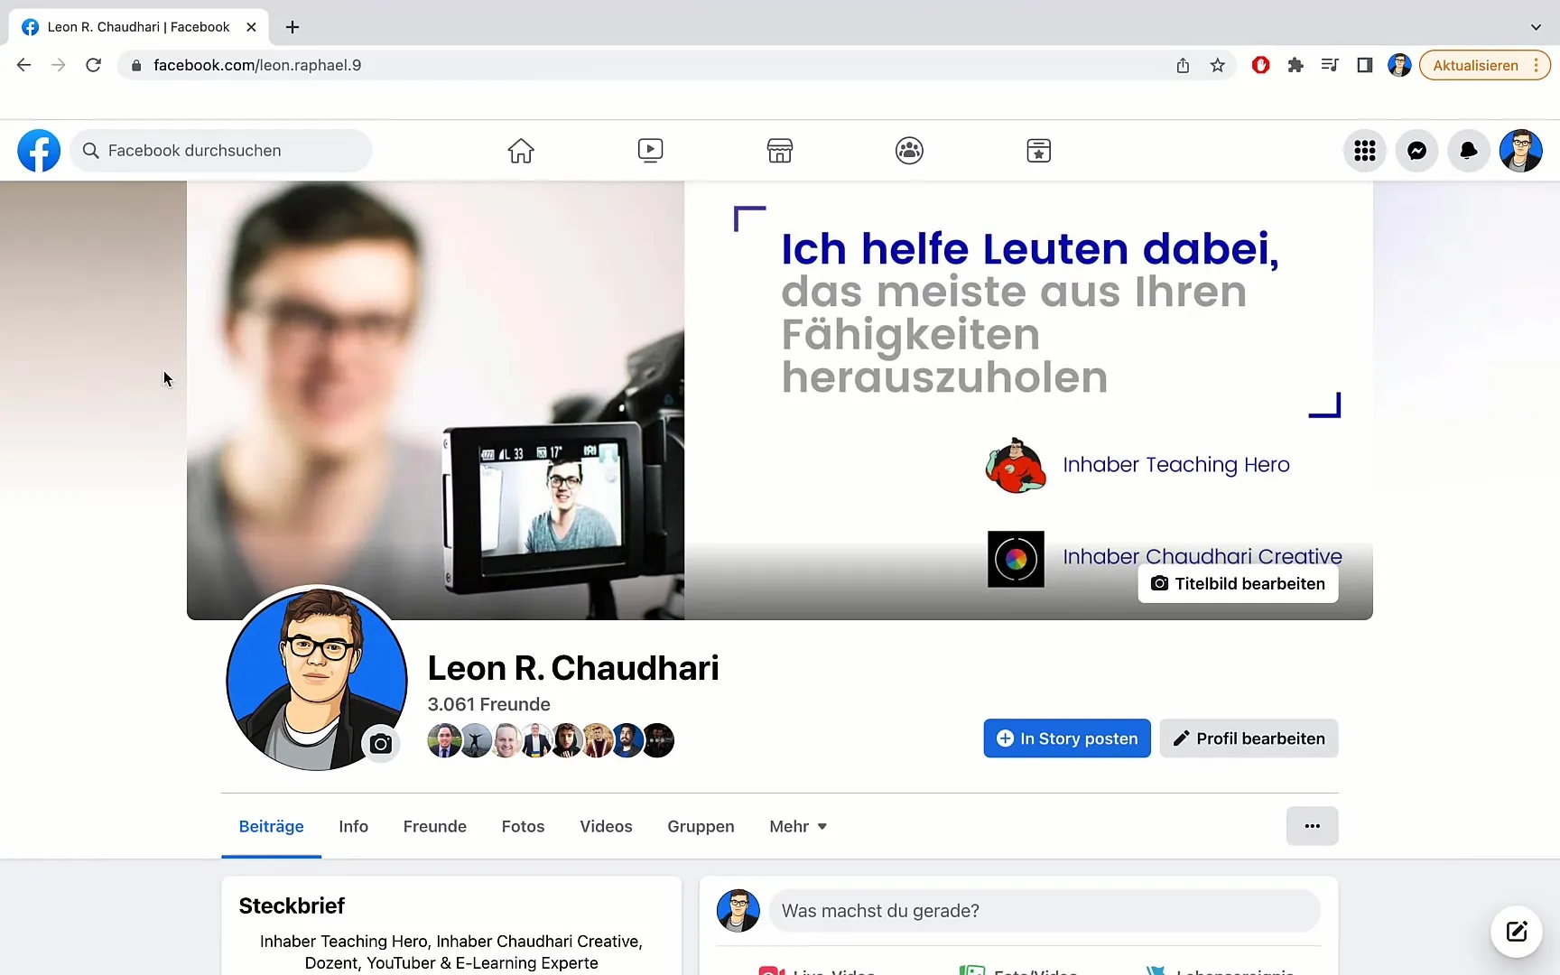The height and width of the screenshot is (975, 1560).
Task: Click the new message compose icon
Action: click(x=1517, y=932)
